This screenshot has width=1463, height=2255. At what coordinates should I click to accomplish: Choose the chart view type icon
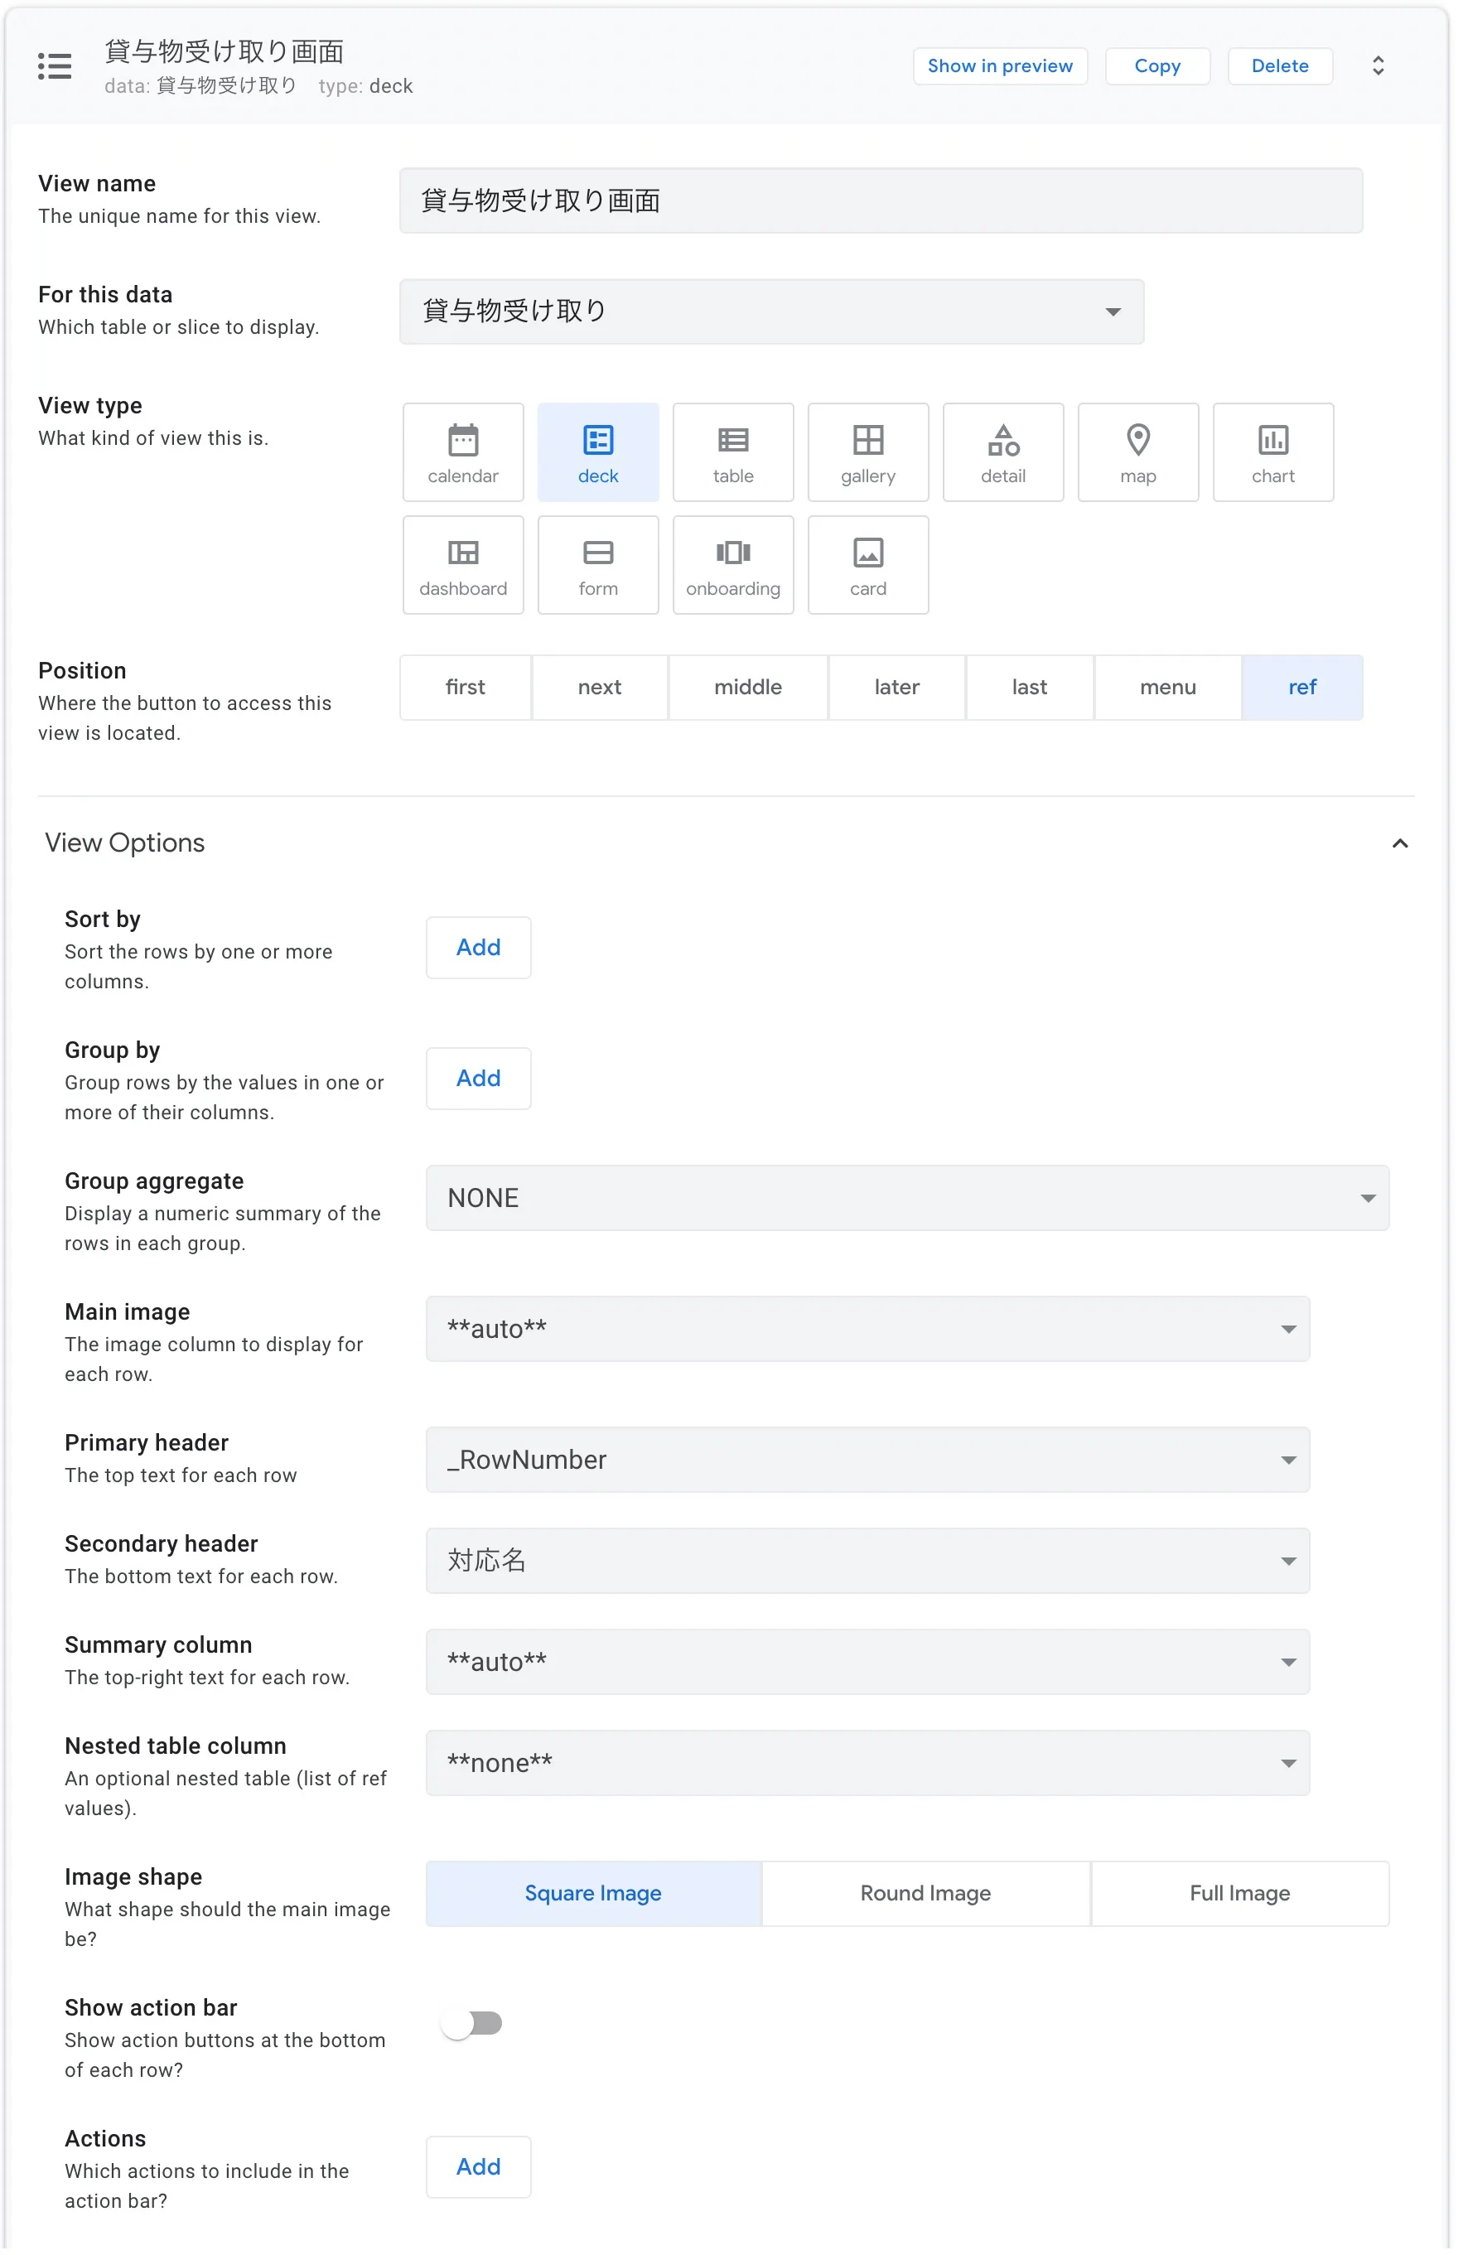tap(1272, 452)
